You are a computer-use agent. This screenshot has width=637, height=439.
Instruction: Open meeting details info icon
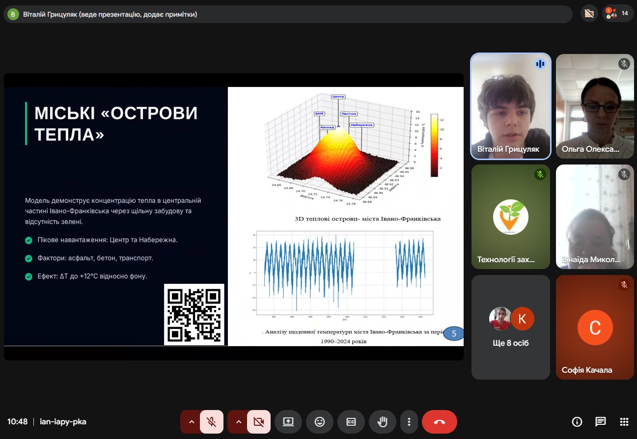coord(577,422)
